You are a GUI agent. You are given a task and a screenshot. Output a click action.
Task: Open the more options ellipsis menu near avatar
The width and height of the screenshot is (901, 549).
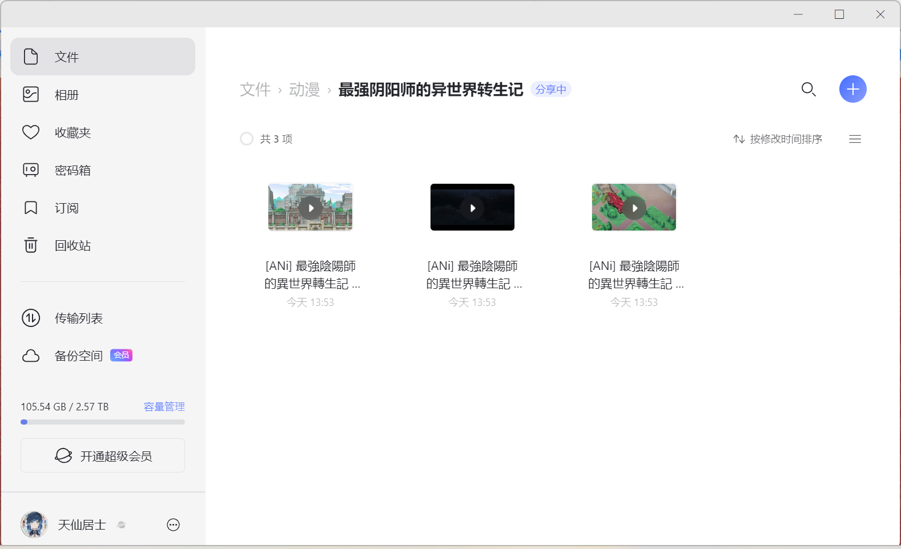click(173, 524)
